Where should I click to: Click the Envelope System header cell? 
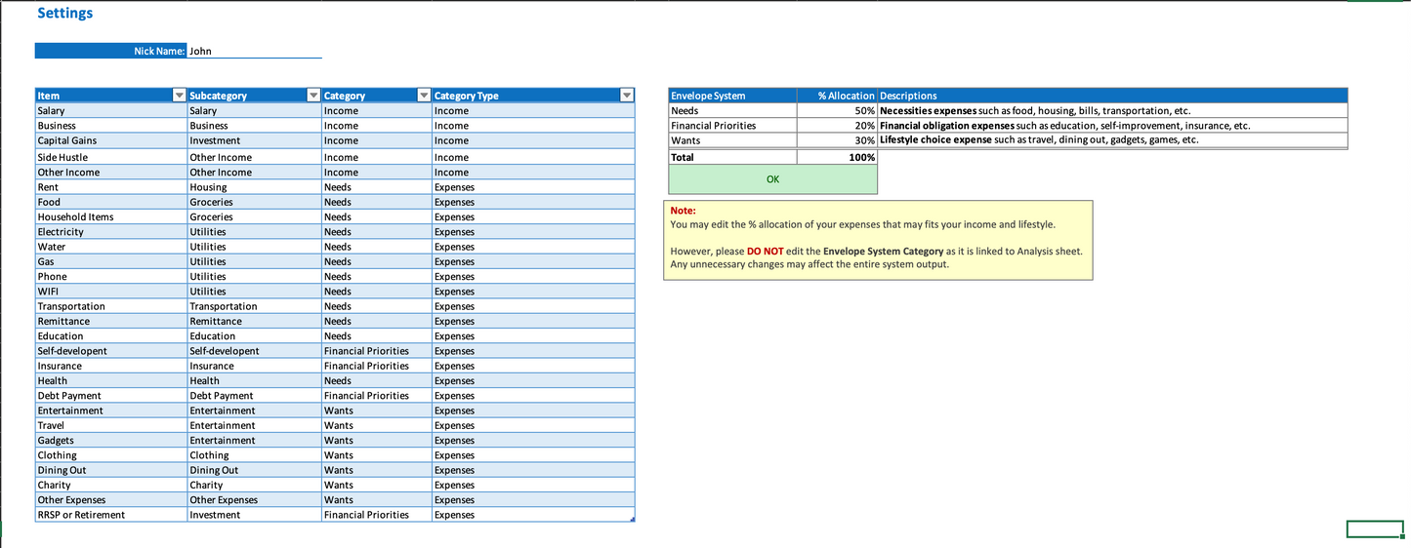click(x=732, y=96)
